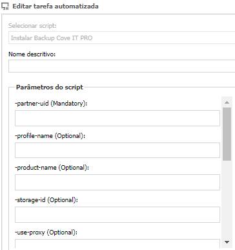This screenshot has width=235, height=250.
Task: Click the scrollbar up arrow in parameters list
Action: click(227, 102)
